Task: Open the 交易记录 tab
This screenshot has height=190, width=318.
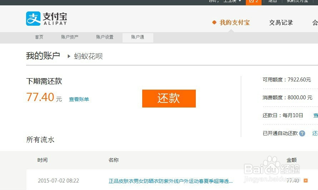Action: 281,22
